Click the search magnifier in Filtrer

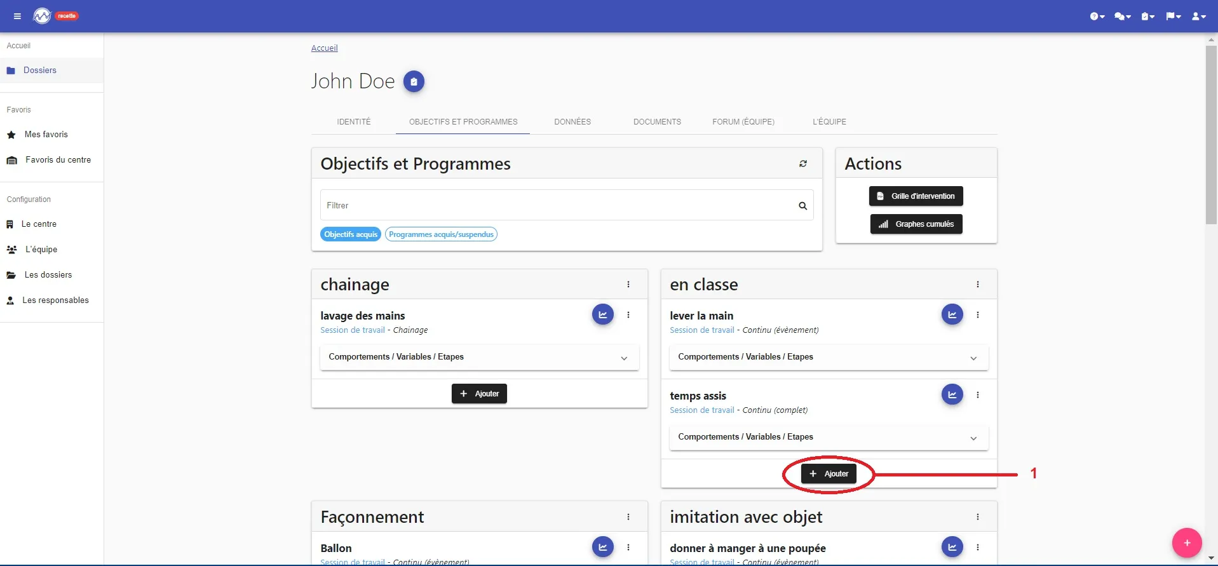(x=803, y=206)
